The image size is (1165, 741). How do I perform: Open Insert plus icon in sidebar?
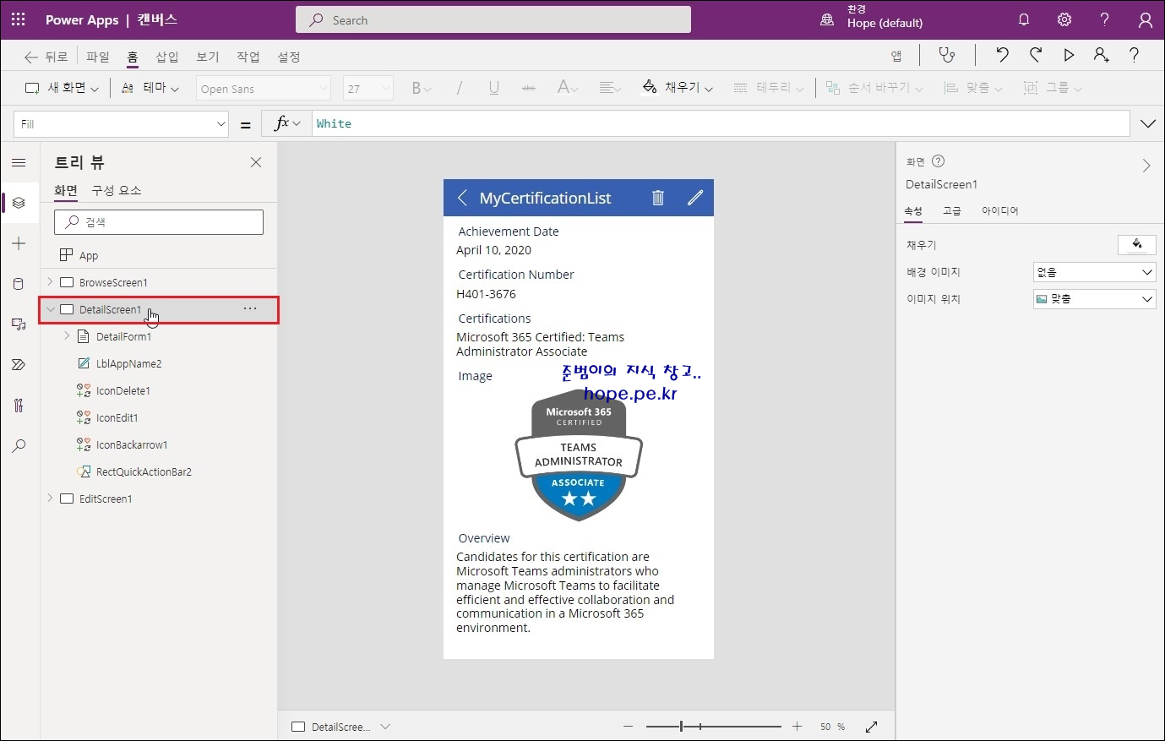pos(19,243)
